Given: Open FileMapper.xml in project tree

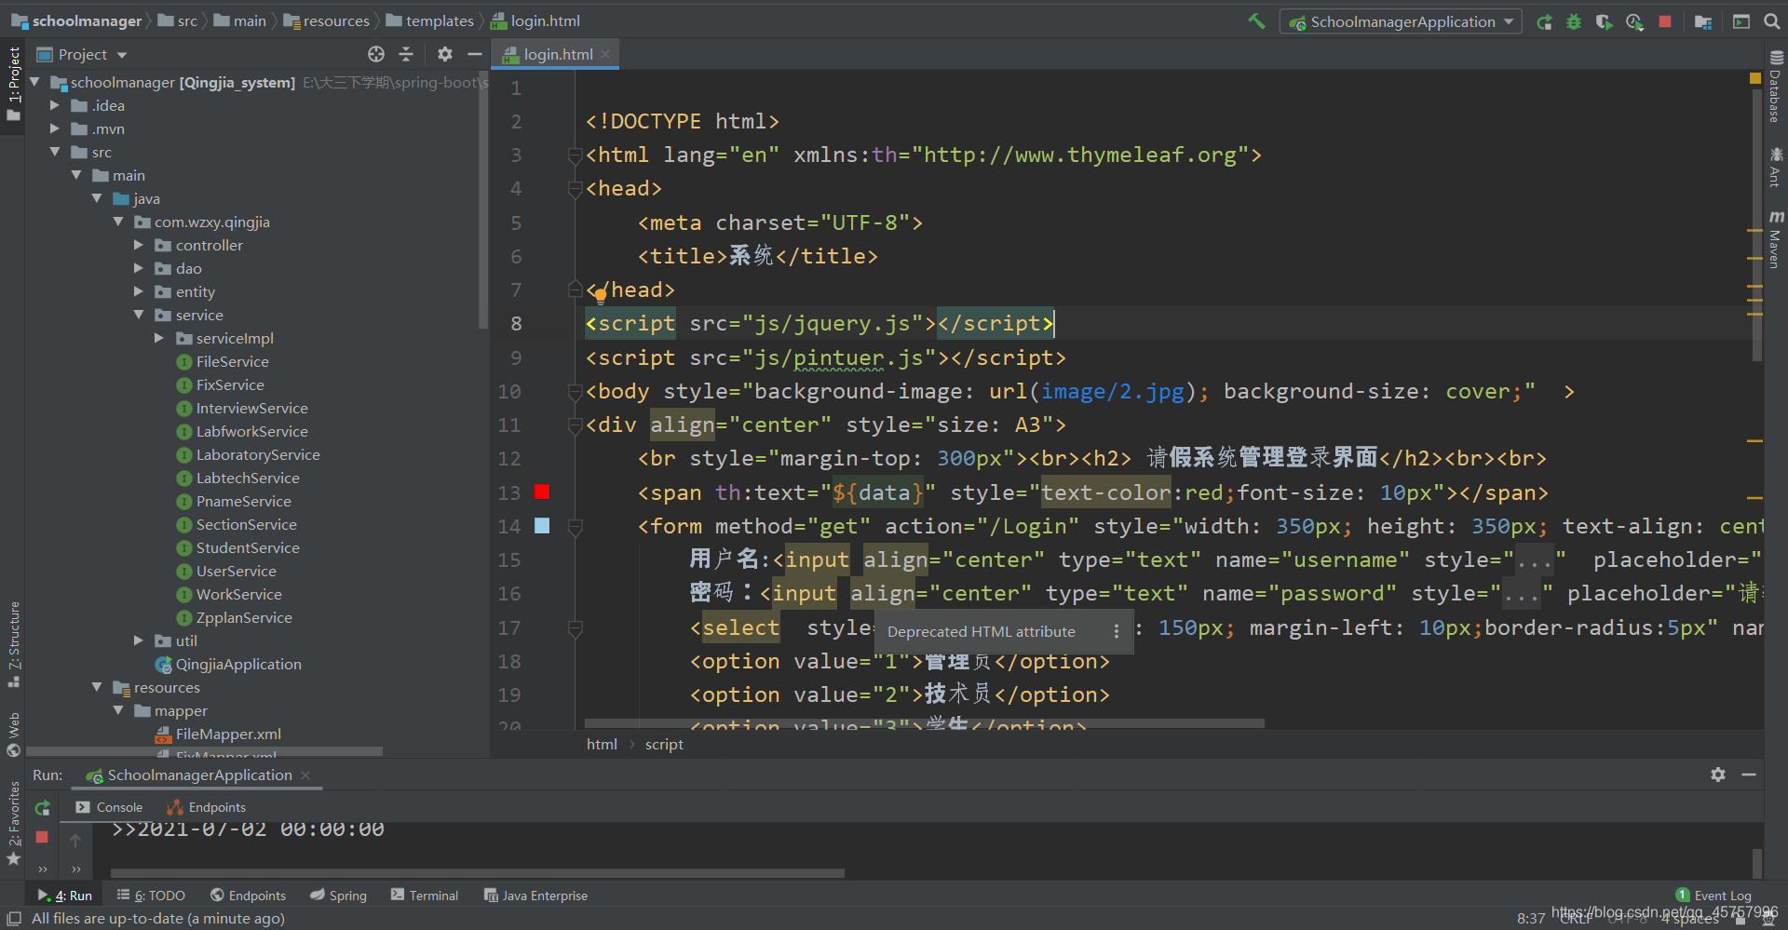Looking at the screenshot, I should pyautogui.click(x=219, y=734).
